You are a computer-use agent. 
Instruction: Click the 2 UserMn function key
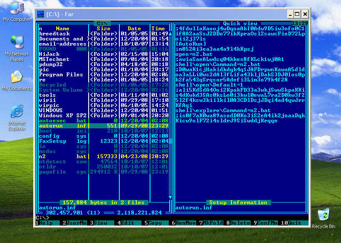(75, 223)
